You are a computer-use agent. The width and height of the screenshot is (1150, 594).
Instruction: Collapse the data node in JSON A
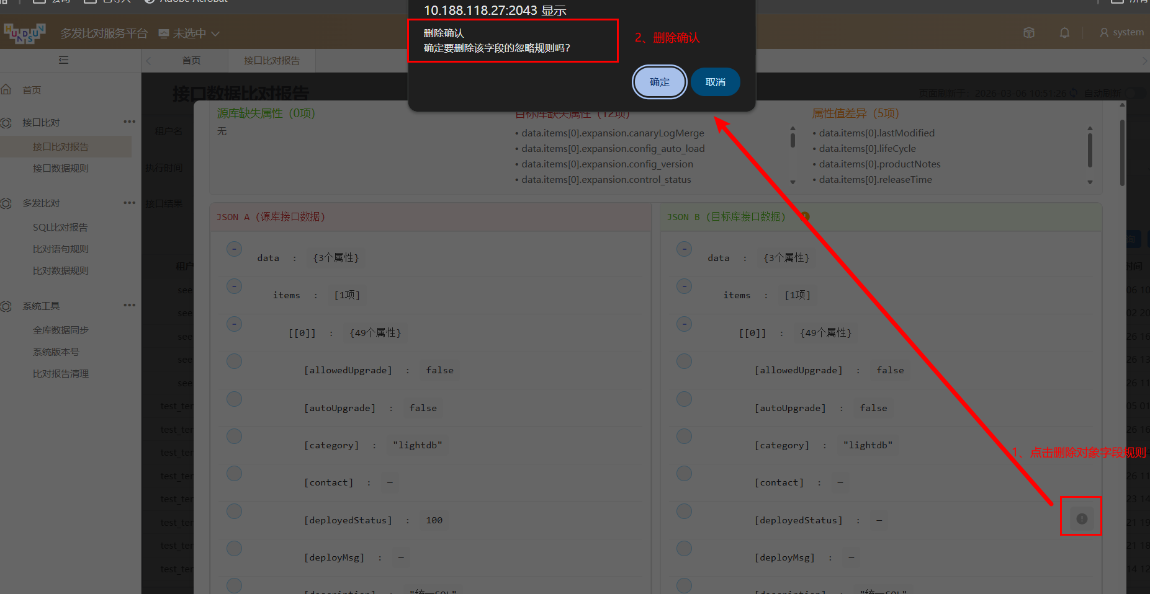[x=234, y=249]
